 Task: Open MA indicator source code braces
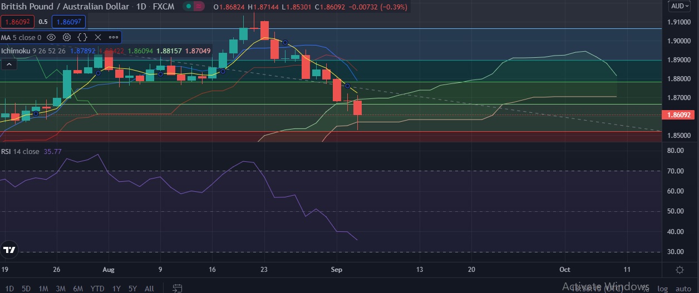point(82,37)
